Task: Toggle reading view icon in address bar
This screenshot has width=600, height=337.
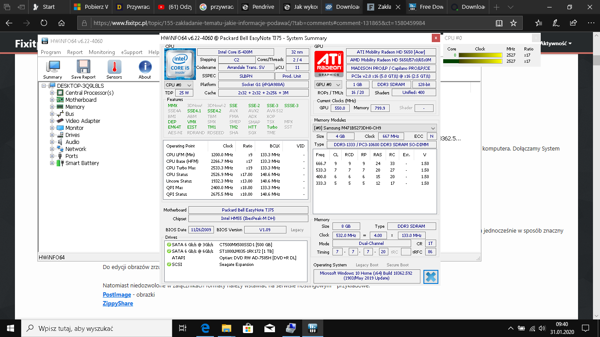Action: coord(499,23)
